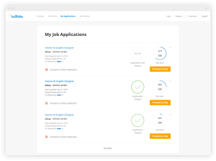Viewport: 216px width, 161px height.
Task: Click 'My Rank' label under 842
Action: 160,130
